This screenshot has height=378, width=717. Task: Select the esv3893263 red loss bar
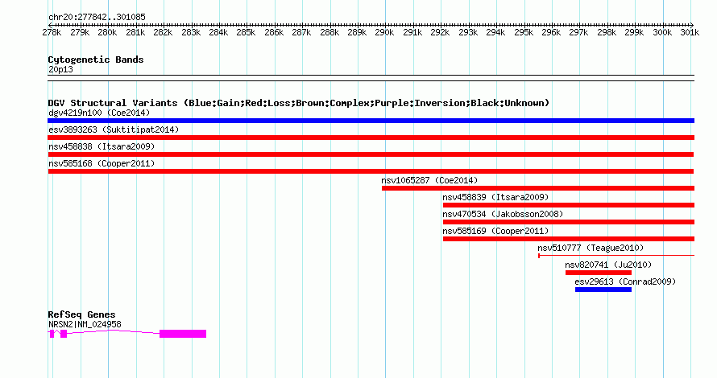tap(371, 138)
